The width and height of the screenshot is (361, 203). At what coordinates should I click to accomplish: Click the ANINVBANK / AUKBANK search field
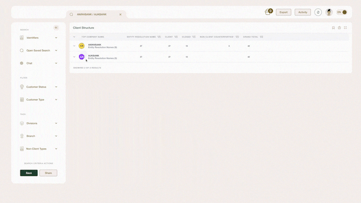pos(96,15)
